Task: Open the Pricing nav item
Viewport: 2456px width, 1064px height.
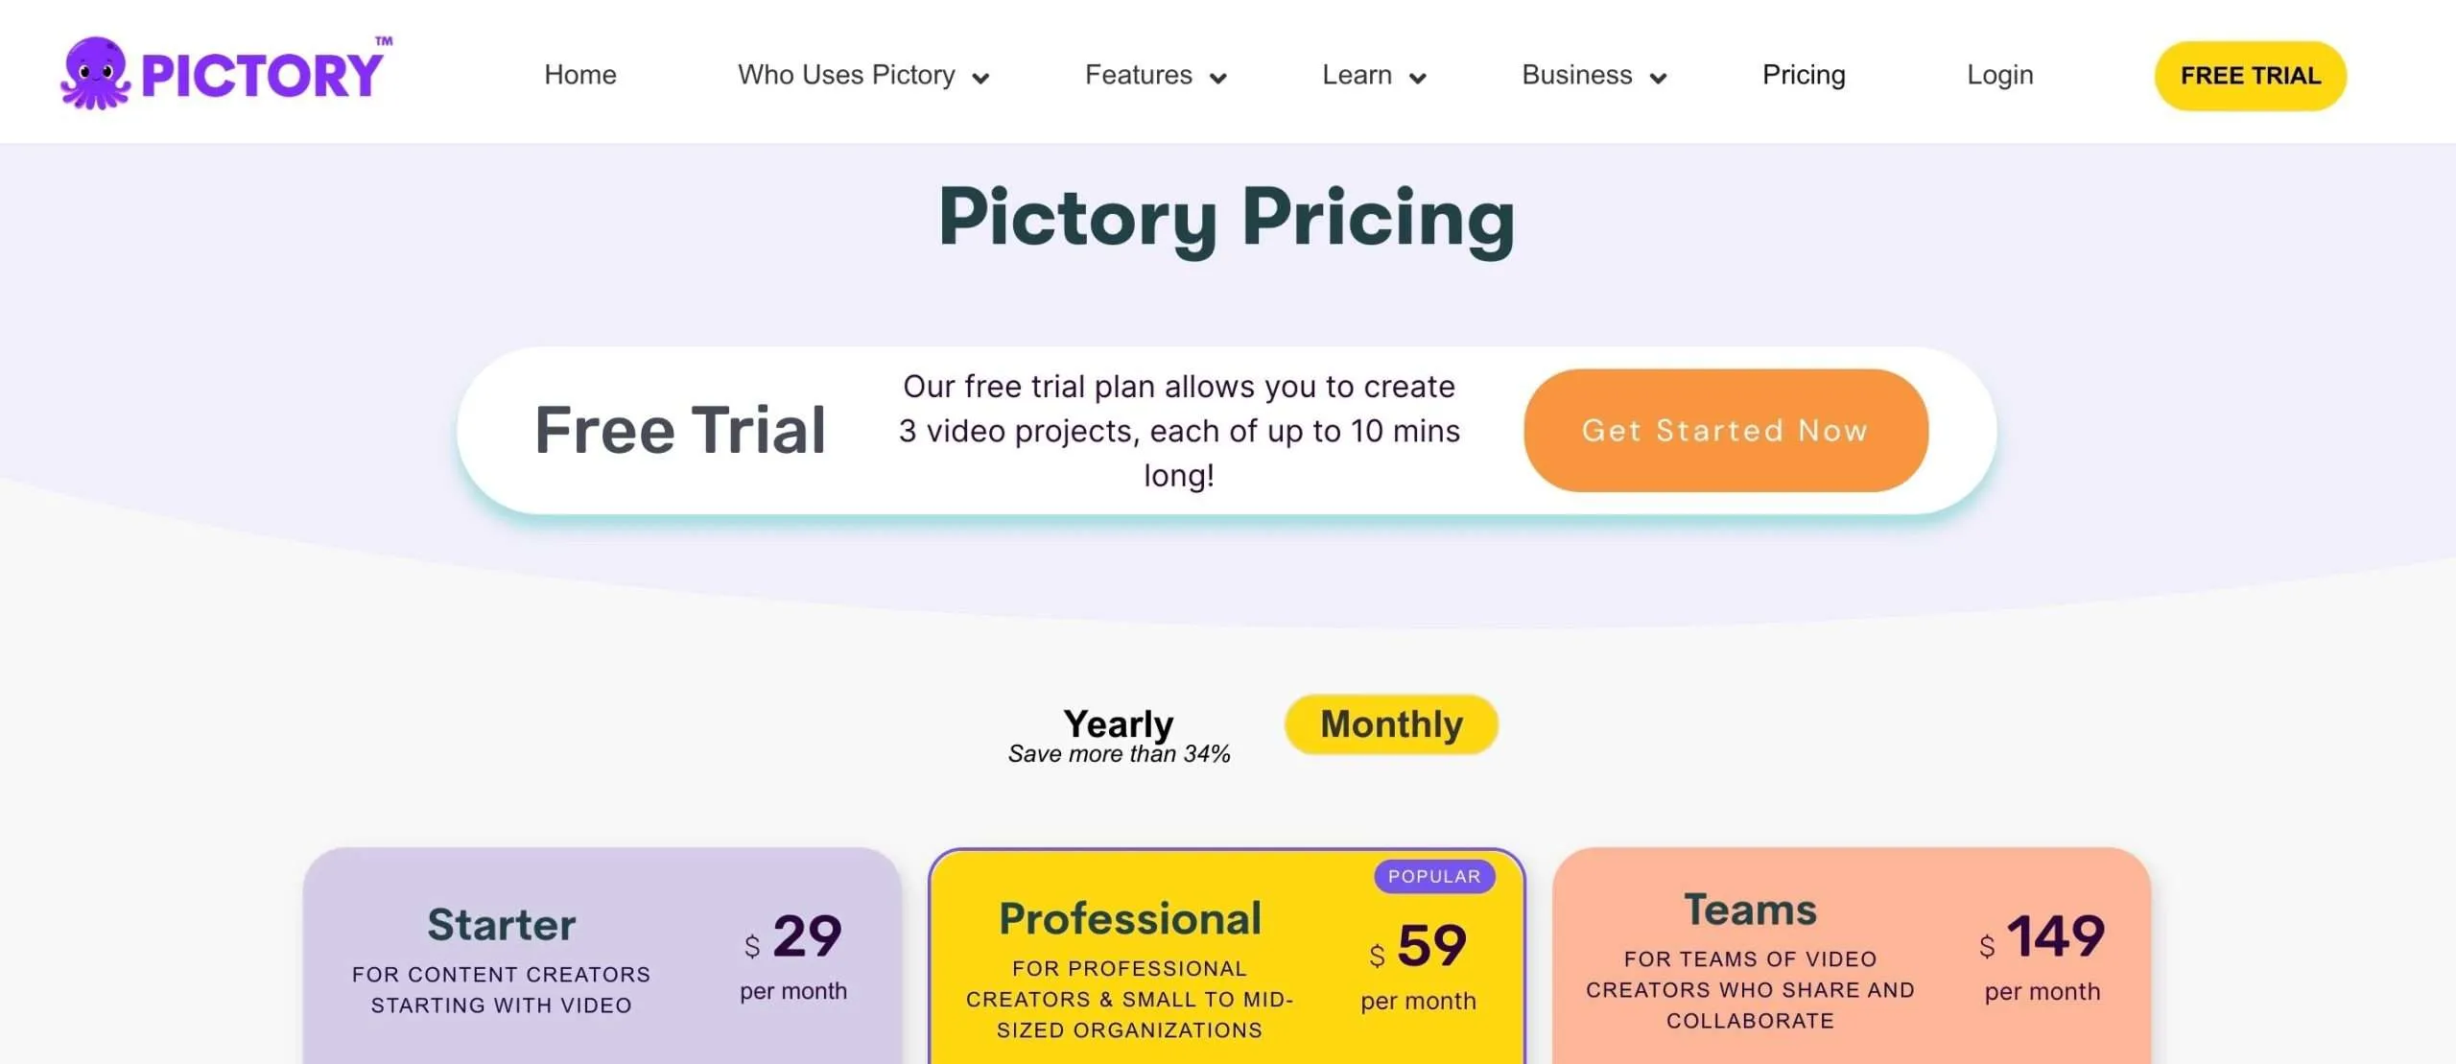Action: tap(1804, 75)
